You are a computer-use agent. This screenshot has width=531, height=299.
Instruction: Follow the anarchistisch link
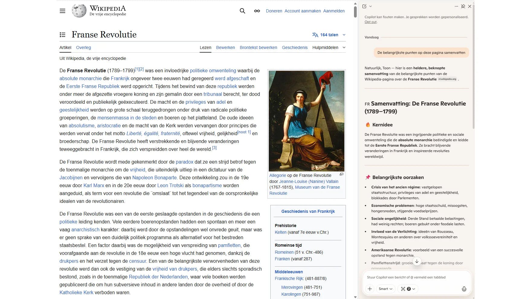[85, 229]
